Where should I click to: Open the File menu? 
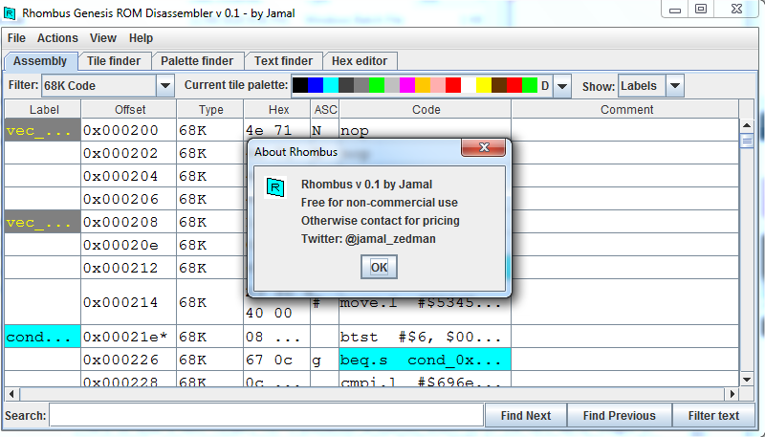(x=16, y=38)
